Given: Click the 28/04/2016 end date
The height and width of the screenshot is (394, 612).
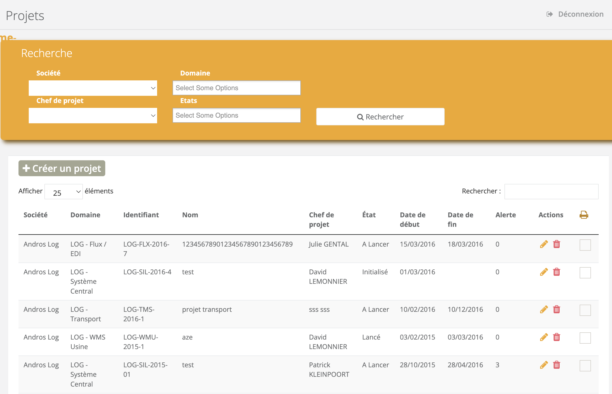Looking at the screenshot, I should [x=465, y=365].
